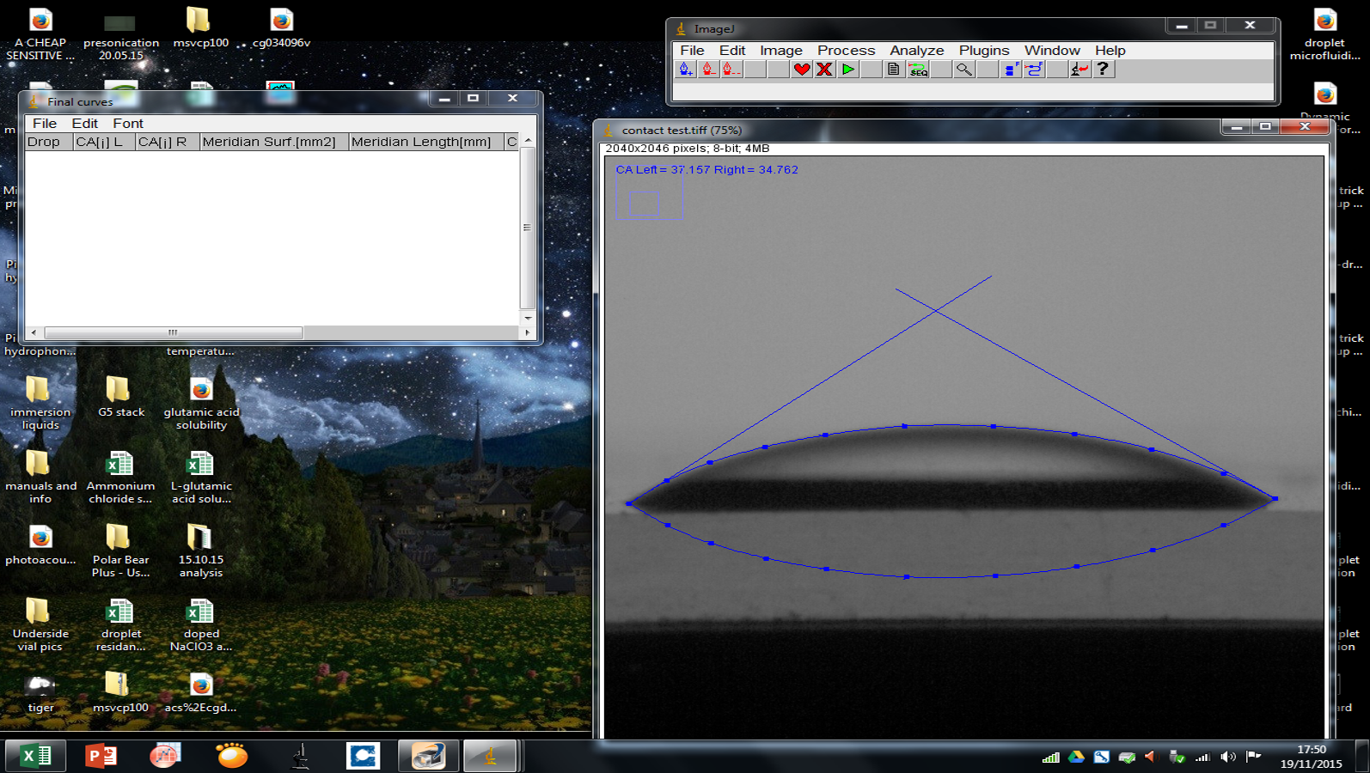Select the blue add-knot pen tool
This screenshot has width=1370, height=773.
point(686,70)
